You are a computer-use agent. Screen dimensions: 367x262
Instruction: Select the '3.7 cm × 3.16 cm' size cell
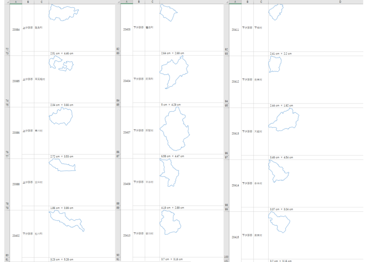[192, 259]
